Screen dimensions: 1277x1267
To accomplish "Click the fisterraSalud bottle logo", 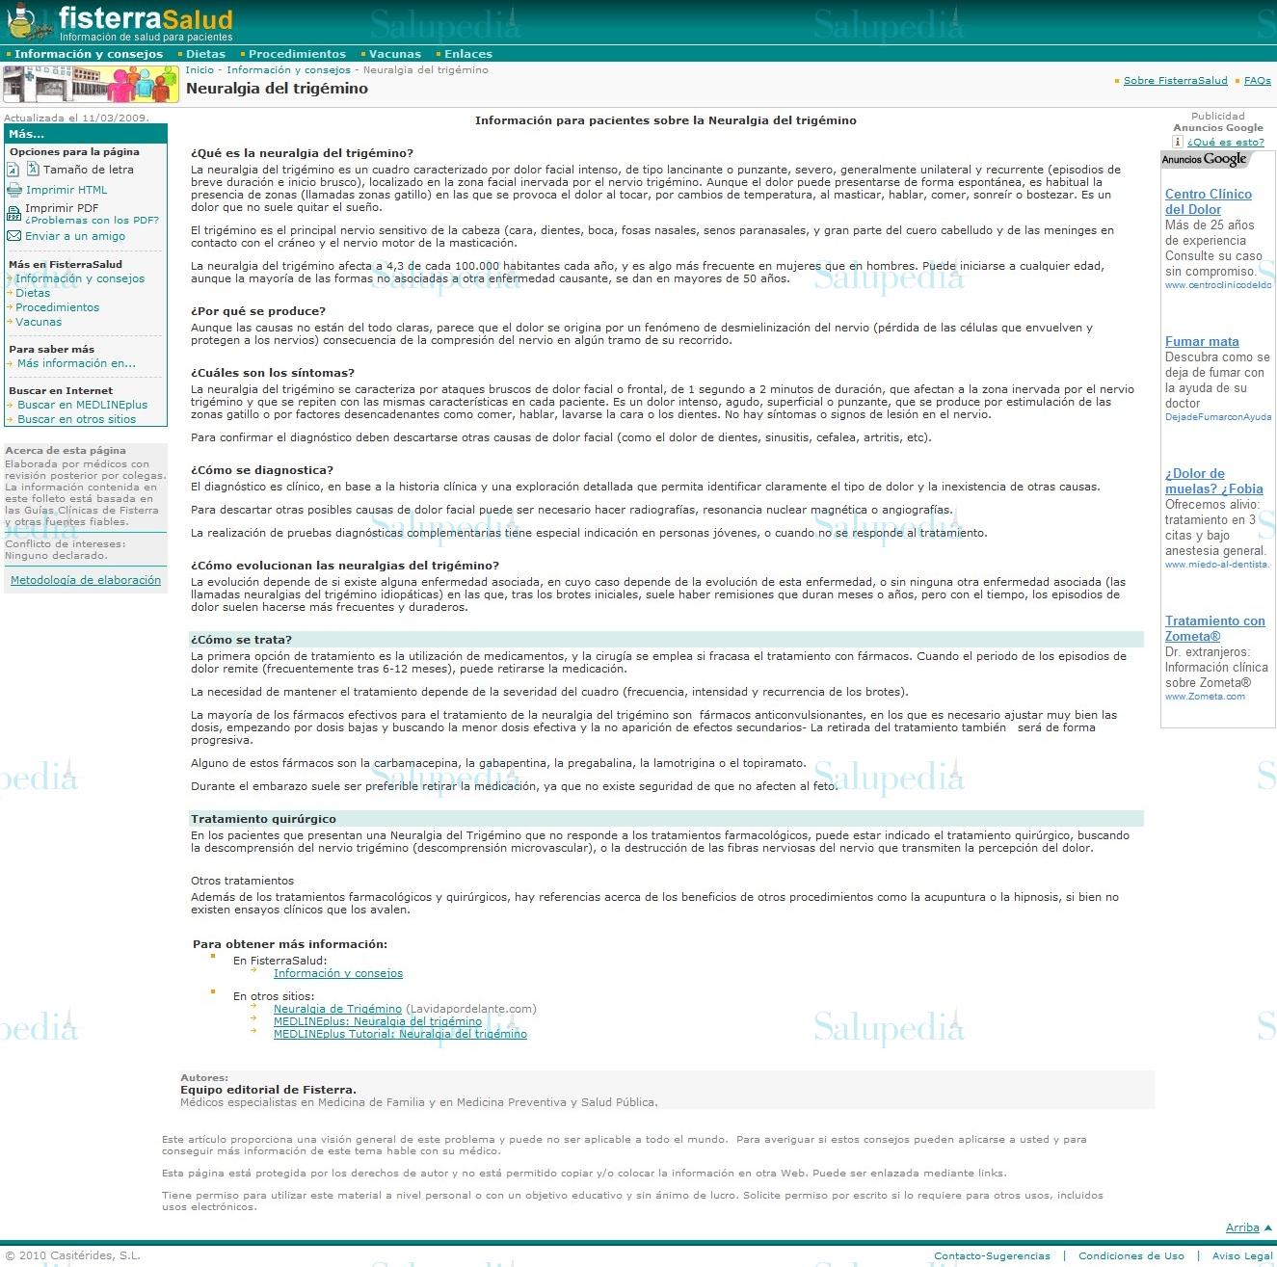I will pyautogui.click(x=24, y=19).
